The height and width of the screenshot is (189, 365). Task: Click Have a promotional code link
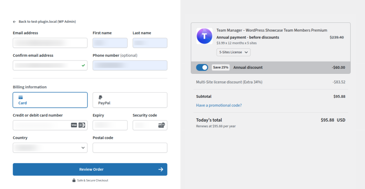pos(219,105)
